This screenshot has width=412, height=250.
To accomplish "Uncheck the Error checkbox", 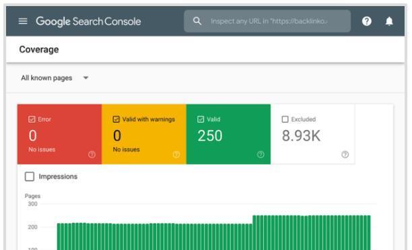I will (32, 119).
